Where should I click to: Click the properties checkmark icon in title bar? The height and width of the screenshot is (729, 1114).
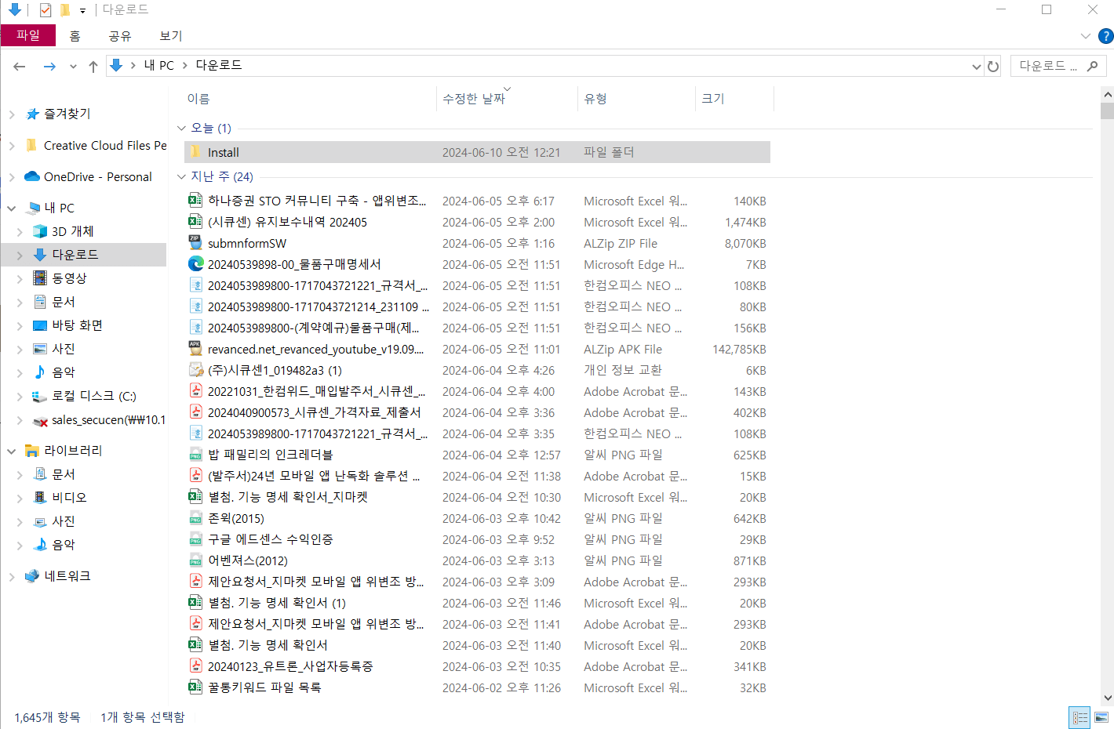[45, 9]
